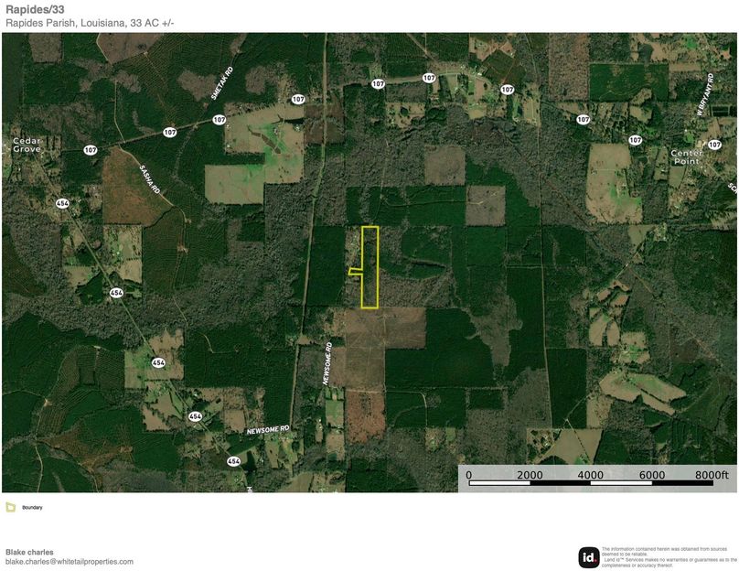Click the 107 route shield along Smetnar Rd

[218, 119]
